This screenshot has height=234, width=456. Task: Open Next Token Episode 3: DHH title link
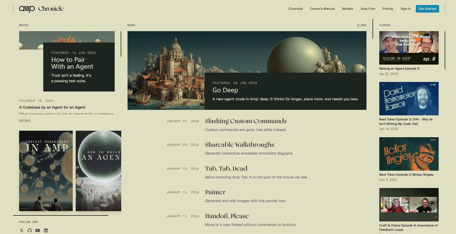coord(406,122)
